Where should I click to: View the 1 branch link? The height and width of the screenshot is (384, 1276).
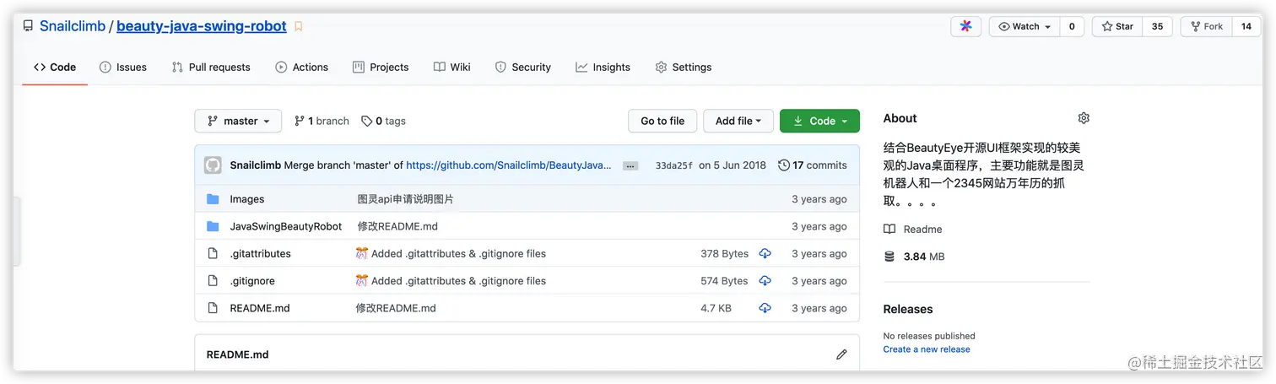pos(322,121)
